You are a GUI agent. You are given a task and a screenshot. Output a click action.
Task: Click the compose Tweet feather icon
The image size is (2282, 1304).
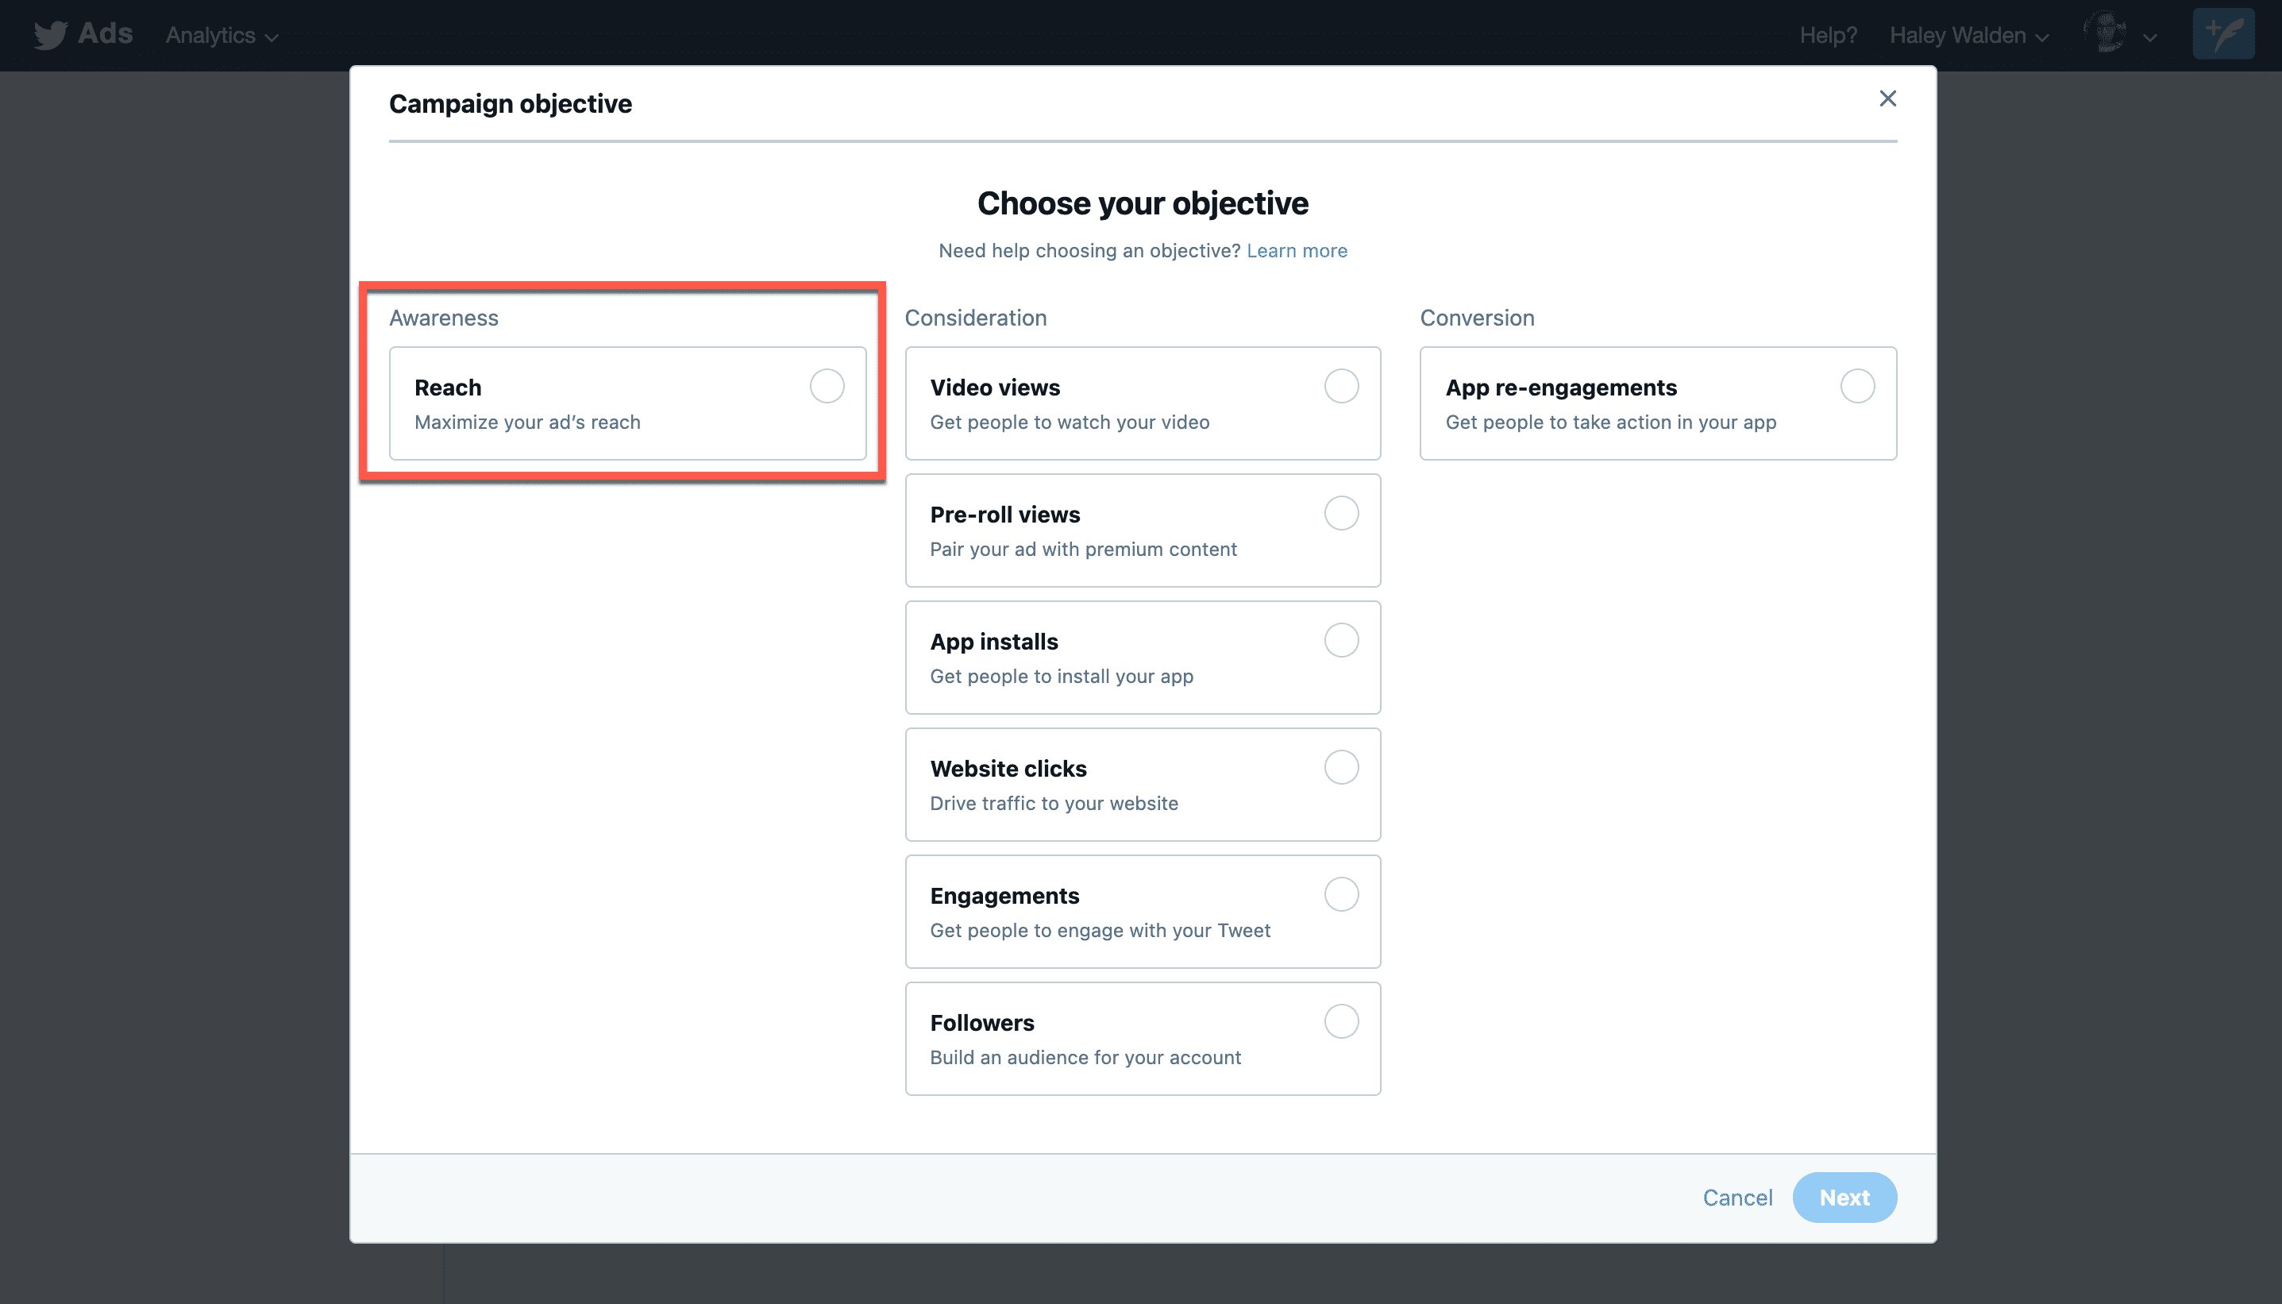(2223, 34)
